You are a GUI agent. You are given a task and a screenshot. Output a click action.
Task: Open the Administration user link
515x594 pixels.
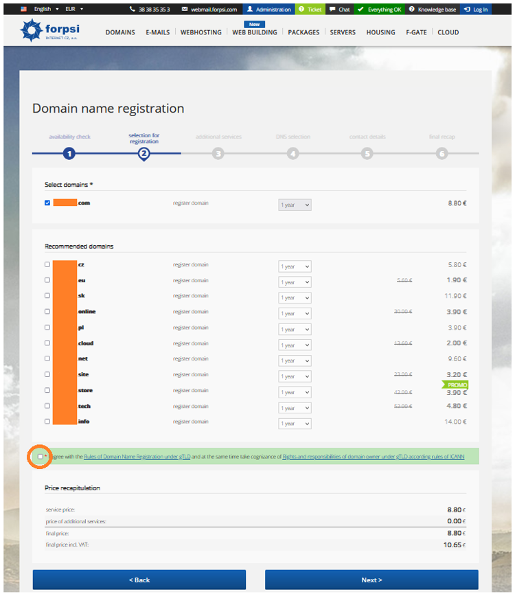268,10
